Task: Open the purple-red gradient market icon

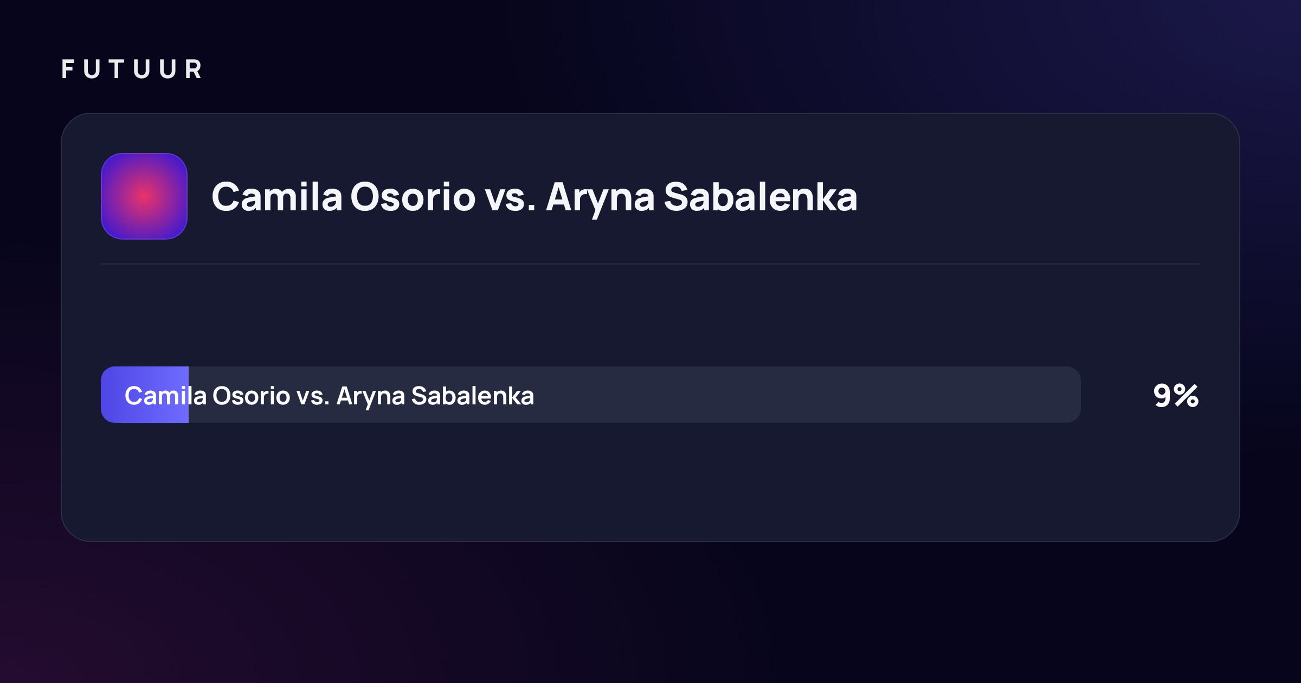Action: coord(144,196)
